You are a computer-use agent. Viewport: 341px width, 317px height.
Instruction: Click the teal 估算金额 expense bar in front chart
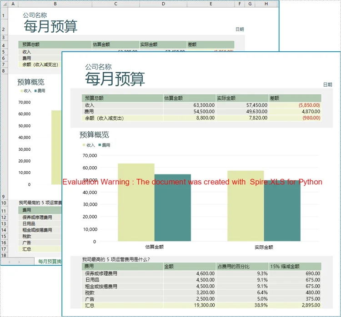pos(173,208)
